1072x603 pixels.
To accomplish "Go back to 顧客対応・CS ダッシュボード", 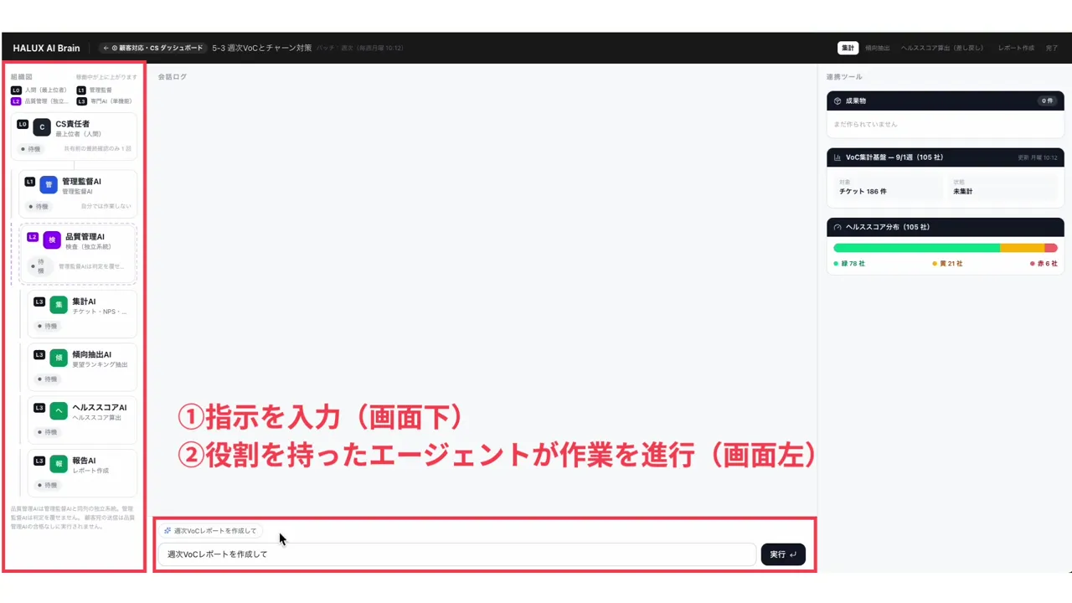I will (x=152, y=49).
